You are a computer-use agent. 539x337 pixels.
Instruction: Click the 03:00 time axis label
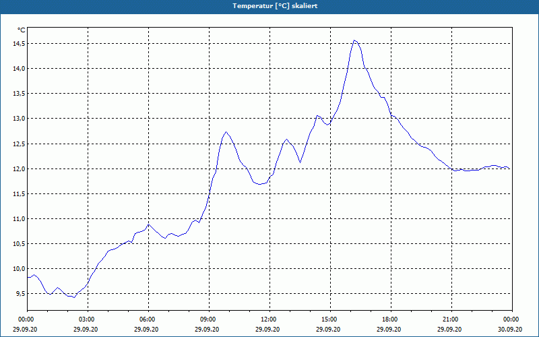[x=88, y=319]
